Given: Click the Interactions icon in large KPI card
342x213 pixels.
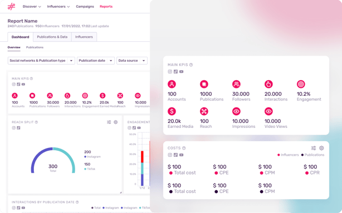Looking at the screenshot, I should click(x=268, y=84).
